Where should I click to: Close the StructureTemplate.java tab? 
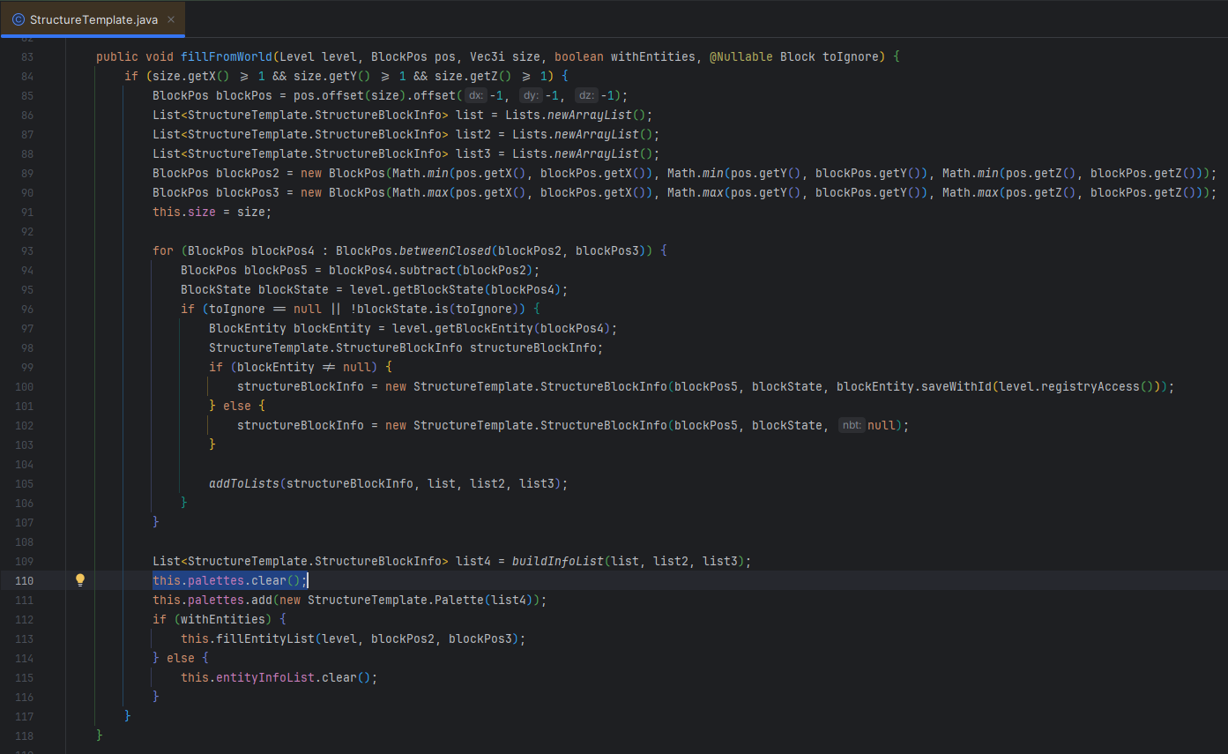pos(170,19)
